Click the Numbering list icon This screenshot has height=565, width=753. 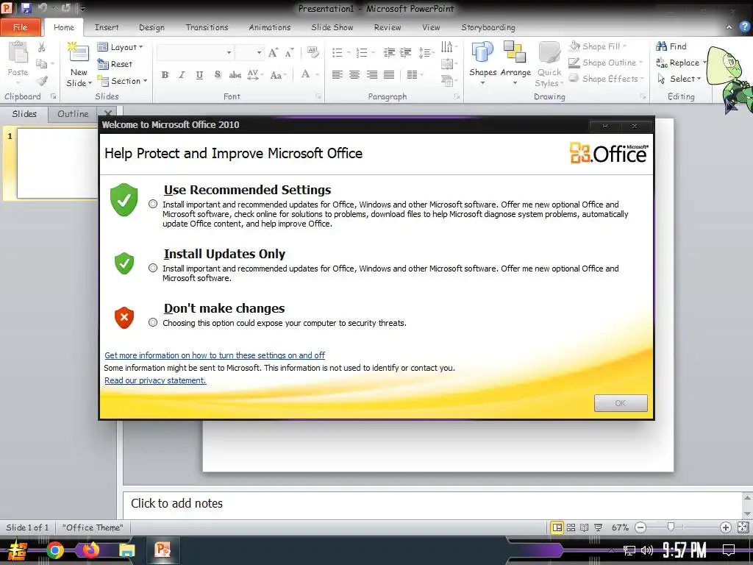362,52
